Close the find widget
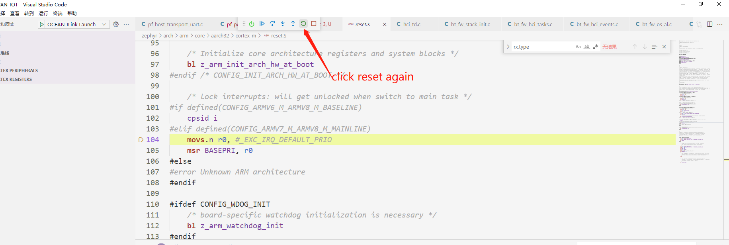729x245 pixels. (664, 47)
